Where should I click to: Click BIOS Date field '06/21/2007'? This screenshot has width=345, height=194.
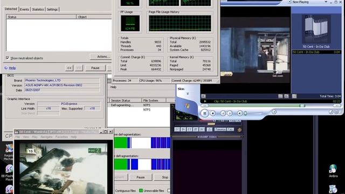(x=62, y=90)
